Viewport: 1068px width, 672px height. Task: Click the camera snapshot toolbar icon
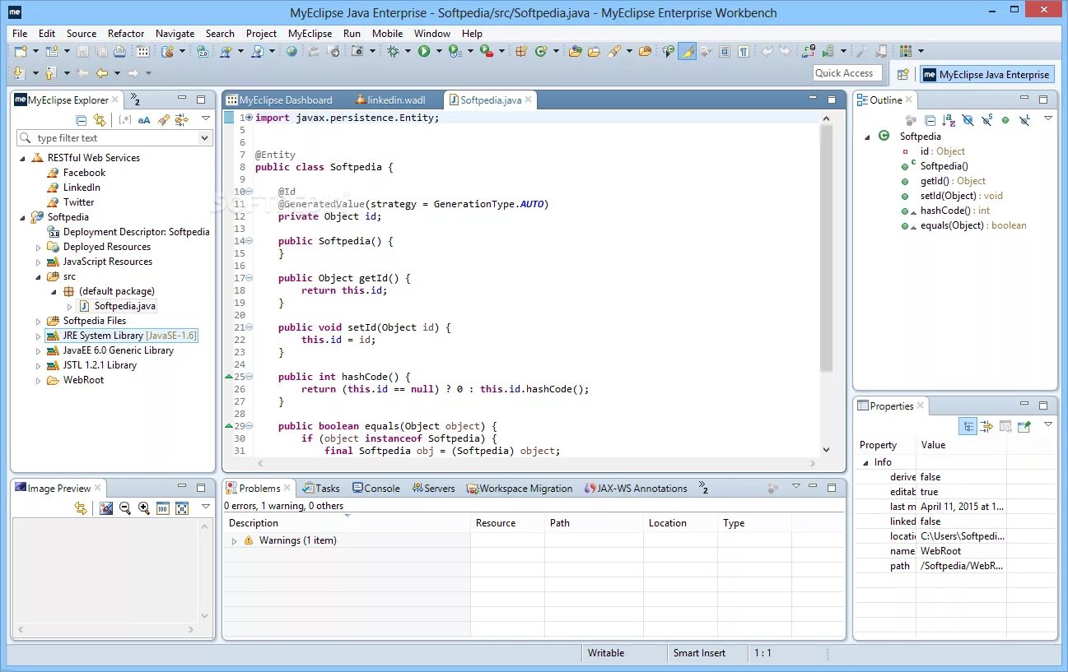(357, 51)
